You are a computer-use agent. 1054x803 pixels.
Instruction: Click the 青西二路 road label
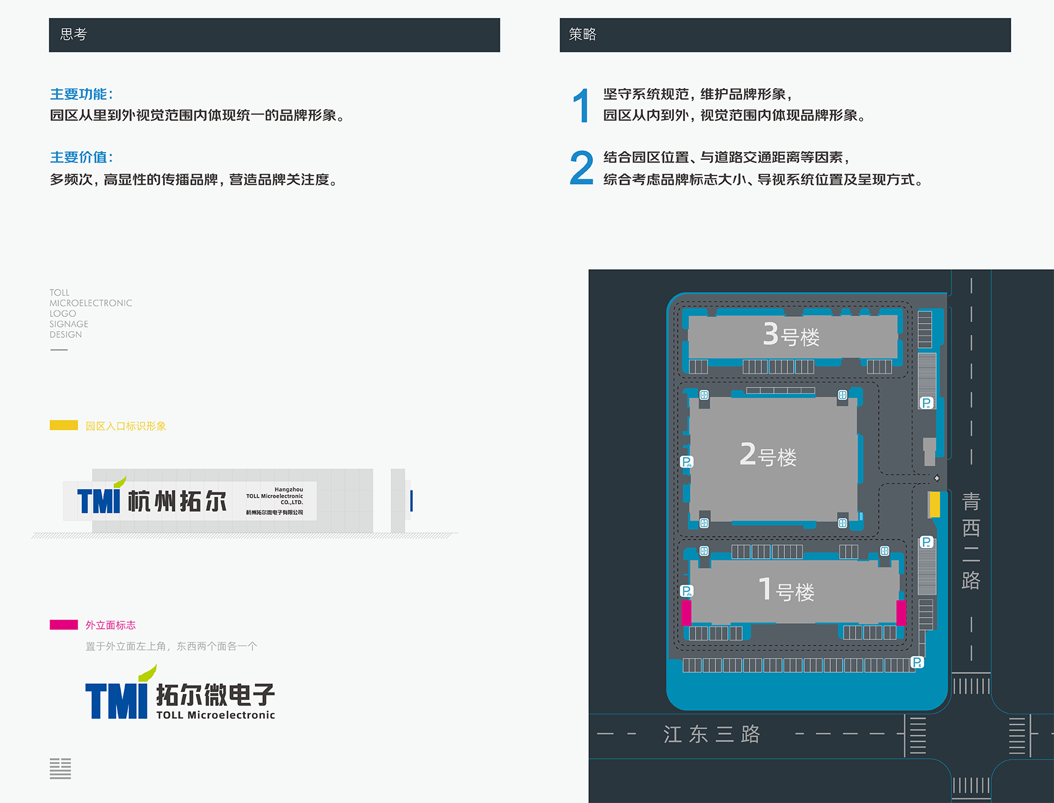pos(971,540)
